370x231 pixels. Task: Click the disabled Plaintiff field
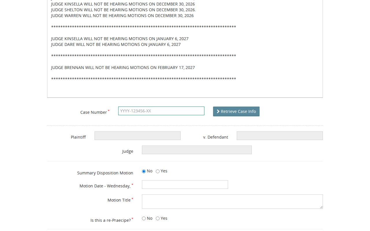pos(138,136)
